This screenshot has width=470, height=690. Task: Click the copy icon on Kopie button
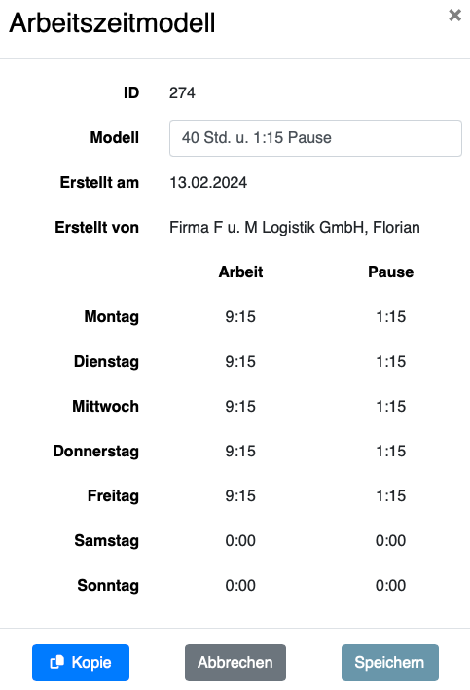[57, 662]
